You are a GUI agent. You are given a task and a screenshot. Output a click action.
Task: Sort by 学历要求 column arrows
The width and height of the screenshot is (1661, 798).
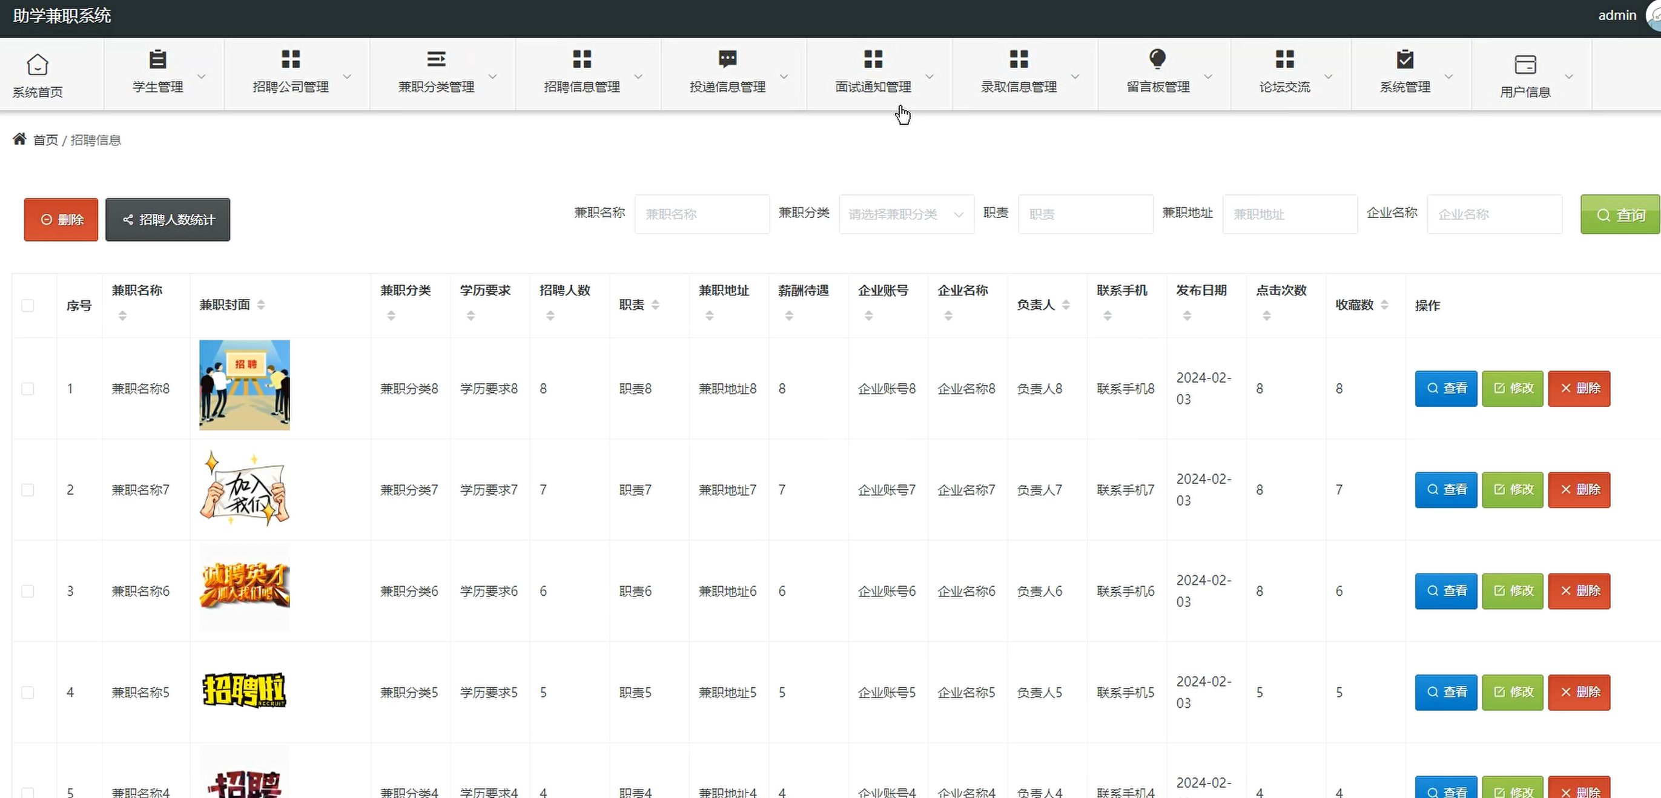[471, 316]
